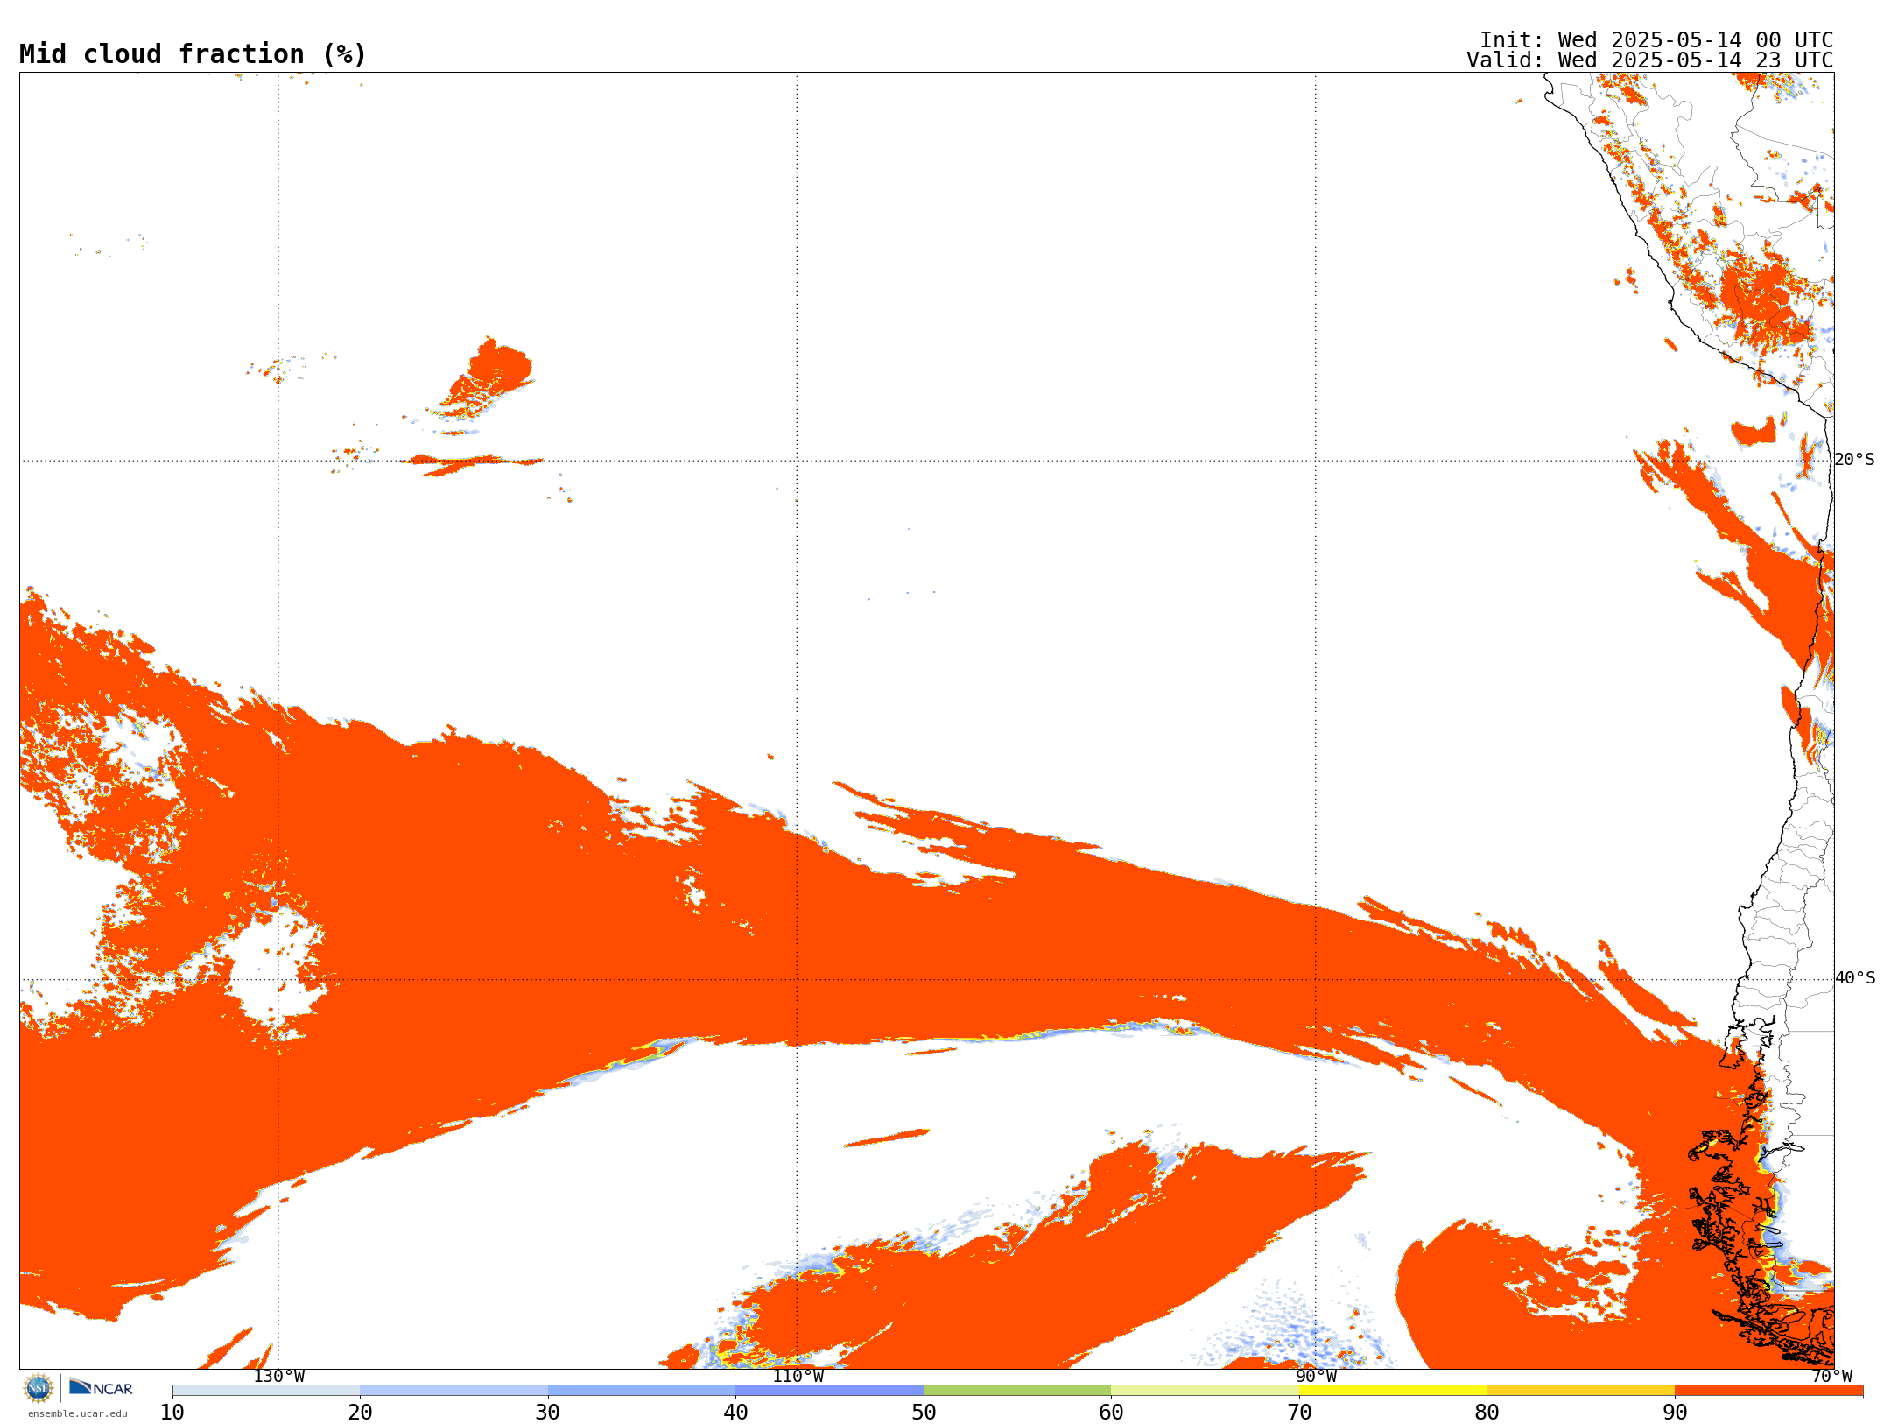Select the 50-60 green colorbar segment
The width and height of the screenshot is (1891, 1424).
[1017, 1391]
